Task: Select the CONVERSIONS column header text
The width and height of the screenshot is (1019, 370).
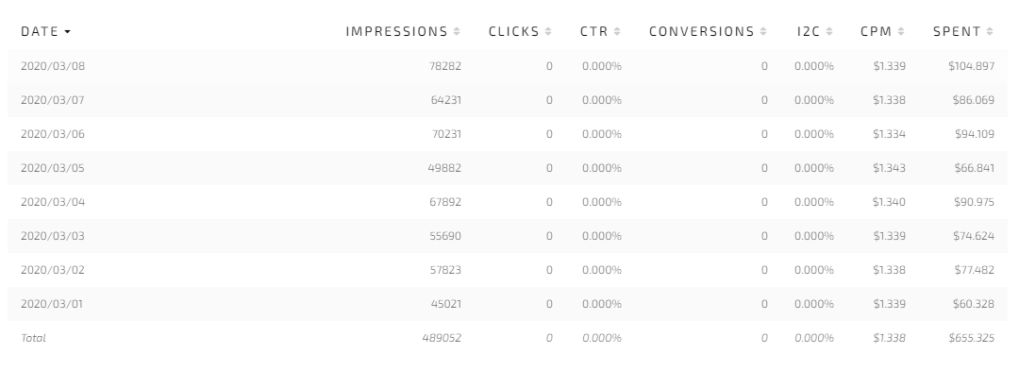Action: tap(701, 31)
